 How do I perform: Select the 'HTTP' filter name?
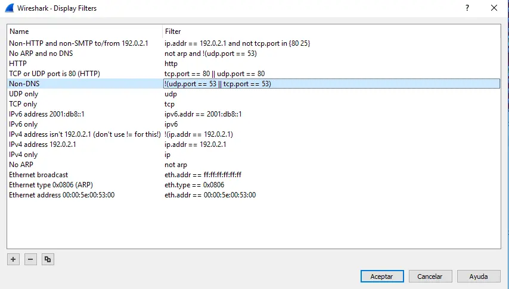click(x=18, y=64)
